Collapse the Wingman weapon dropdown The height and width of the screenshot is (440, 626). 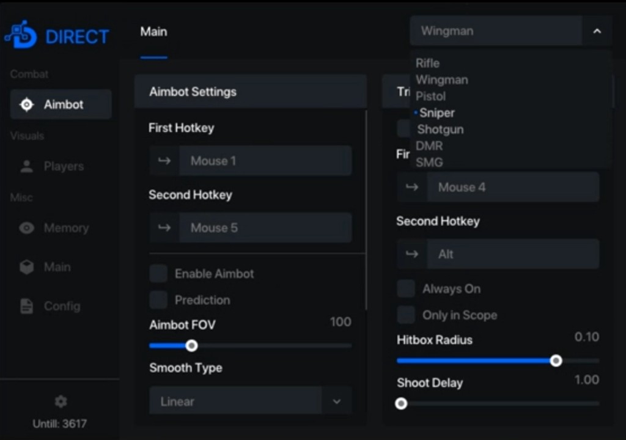[x=597, y=31]
